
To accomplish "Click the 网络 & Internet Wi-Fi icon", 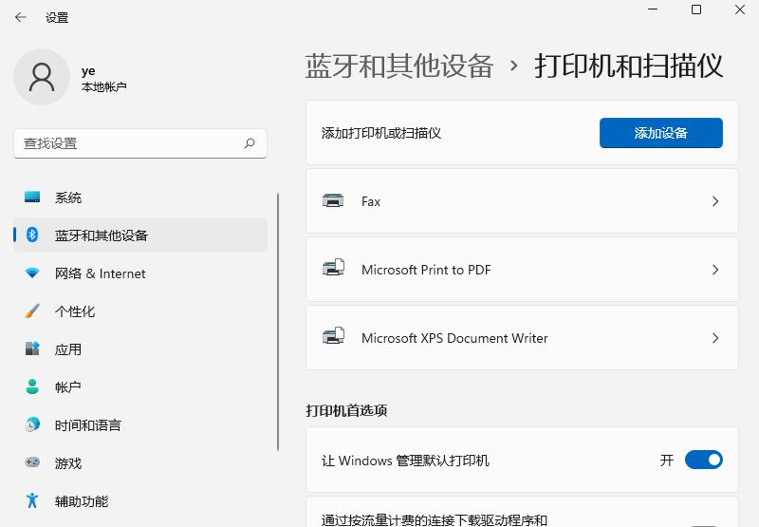I will 32,273.
